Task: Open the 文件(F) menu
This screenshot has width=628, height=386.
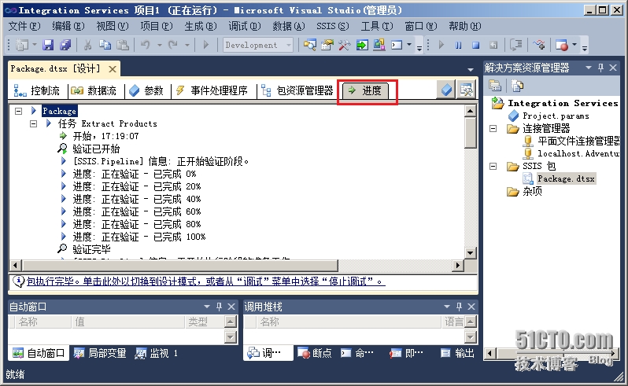Action: (x=24, y=27)
